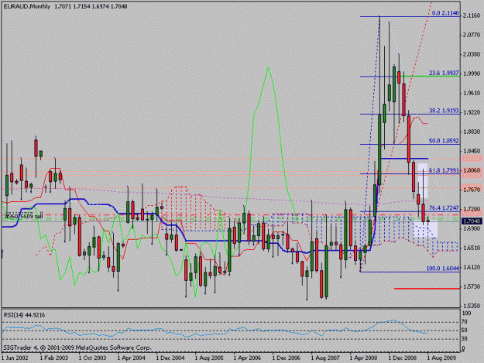Click the '#360 6609 sell' order label
This screenshot has height=363, width=484.
click(24, 216)
